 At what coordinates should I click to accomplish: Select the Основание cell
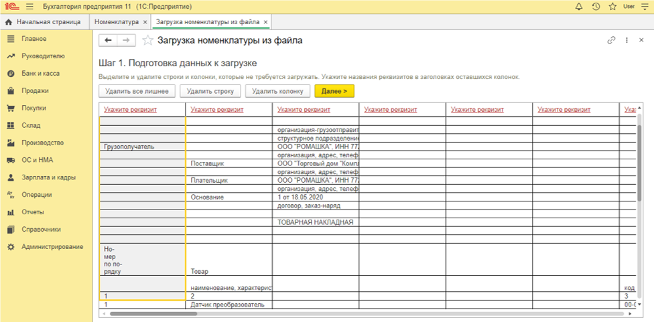coord(228,197)
